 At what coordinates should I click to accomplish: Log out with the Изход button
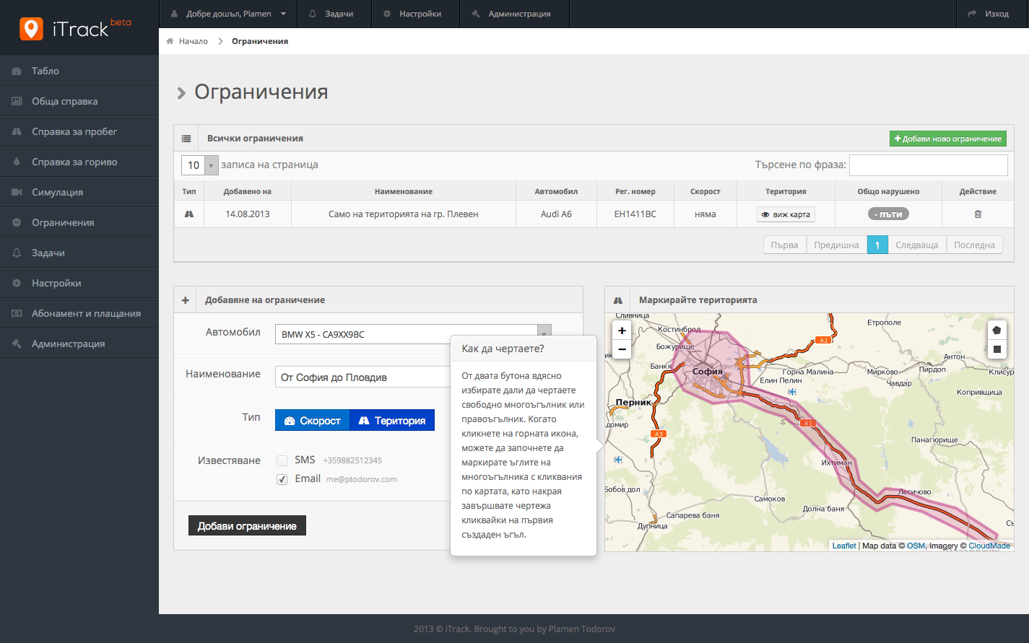pyautogui.click(x=992, y=14)
